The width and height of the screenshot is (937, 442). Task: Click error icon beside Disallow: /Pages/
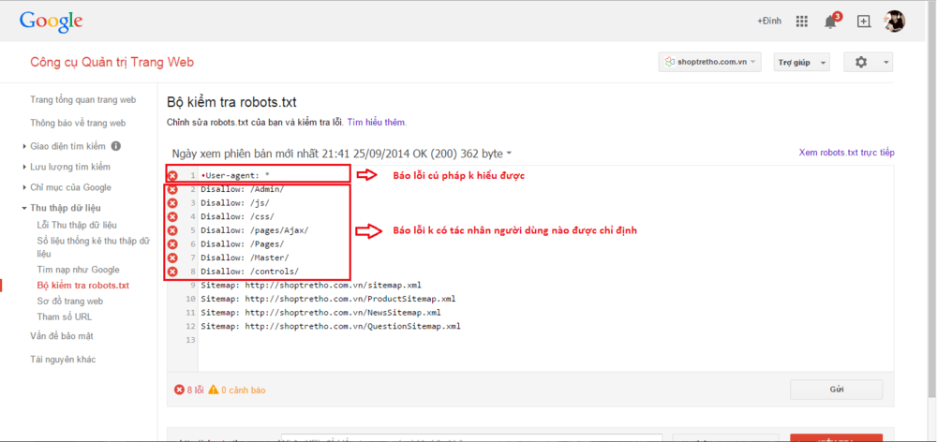pyautogui.click(x=172, y=244)
